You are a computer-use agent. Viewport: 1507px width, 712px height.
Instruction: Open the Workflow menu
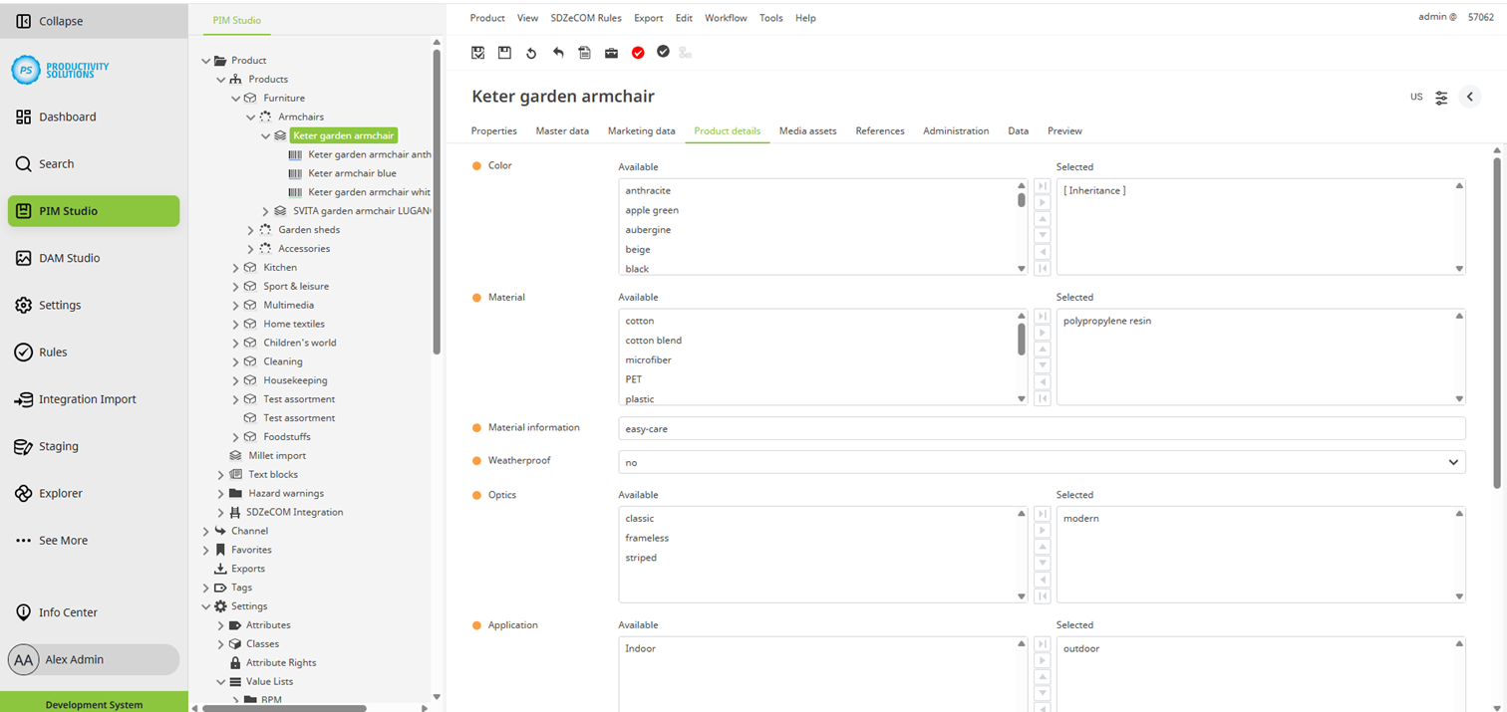[725, 18]
